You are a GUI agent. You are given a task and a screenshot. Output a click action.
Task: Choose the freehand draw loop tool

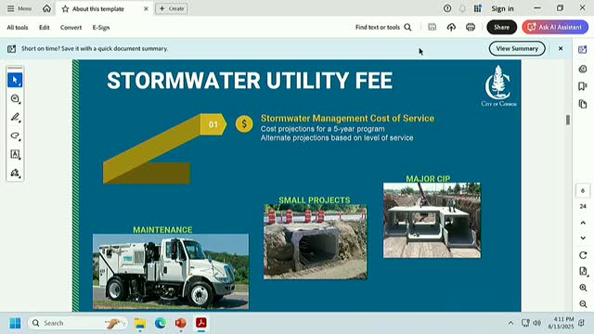pos(15,136)
